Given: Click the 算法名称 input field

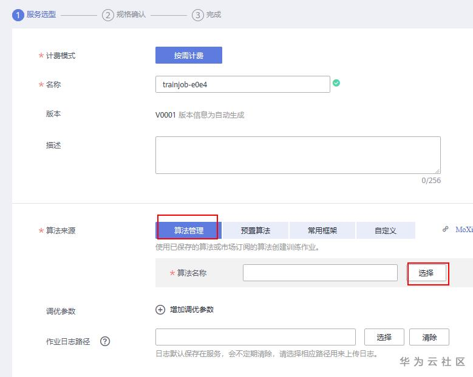Looking at the screenshot, I should [x=320, y=273].
